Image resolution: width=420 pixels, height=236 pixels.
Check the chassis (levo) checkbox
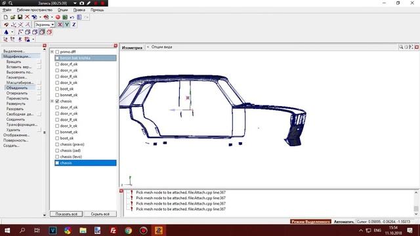coord(57,157)
